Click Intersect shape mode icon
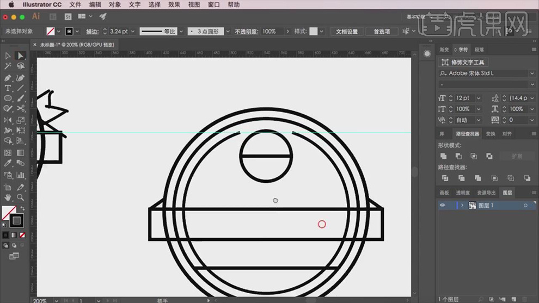This screenshot has height=303, width=539. (474, 156)
